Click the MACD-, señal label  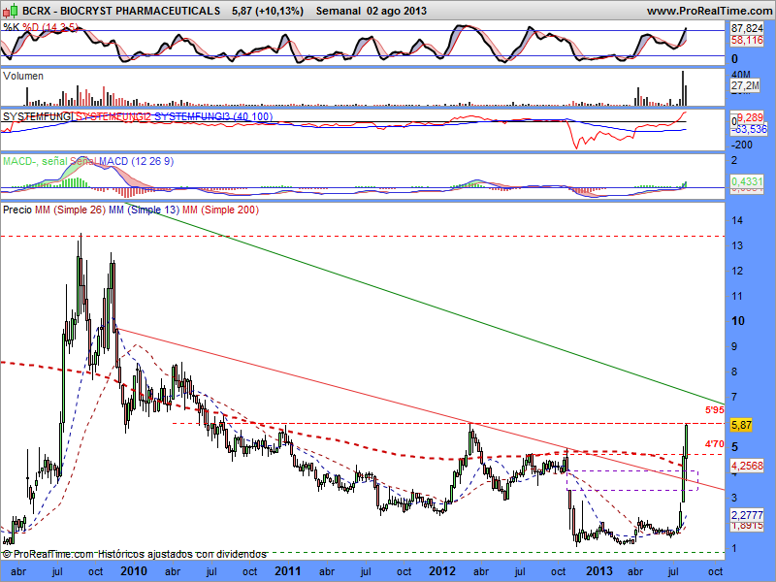(35, 161)
